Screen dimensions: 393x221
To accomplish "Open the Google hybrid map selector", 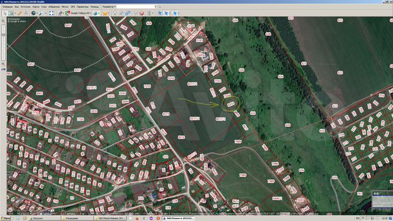I will pos(78,13).
